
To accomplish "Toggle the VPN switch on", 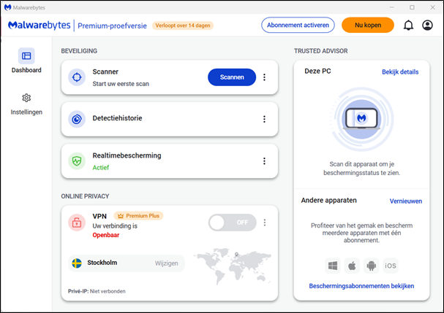I will click(232, 223).
